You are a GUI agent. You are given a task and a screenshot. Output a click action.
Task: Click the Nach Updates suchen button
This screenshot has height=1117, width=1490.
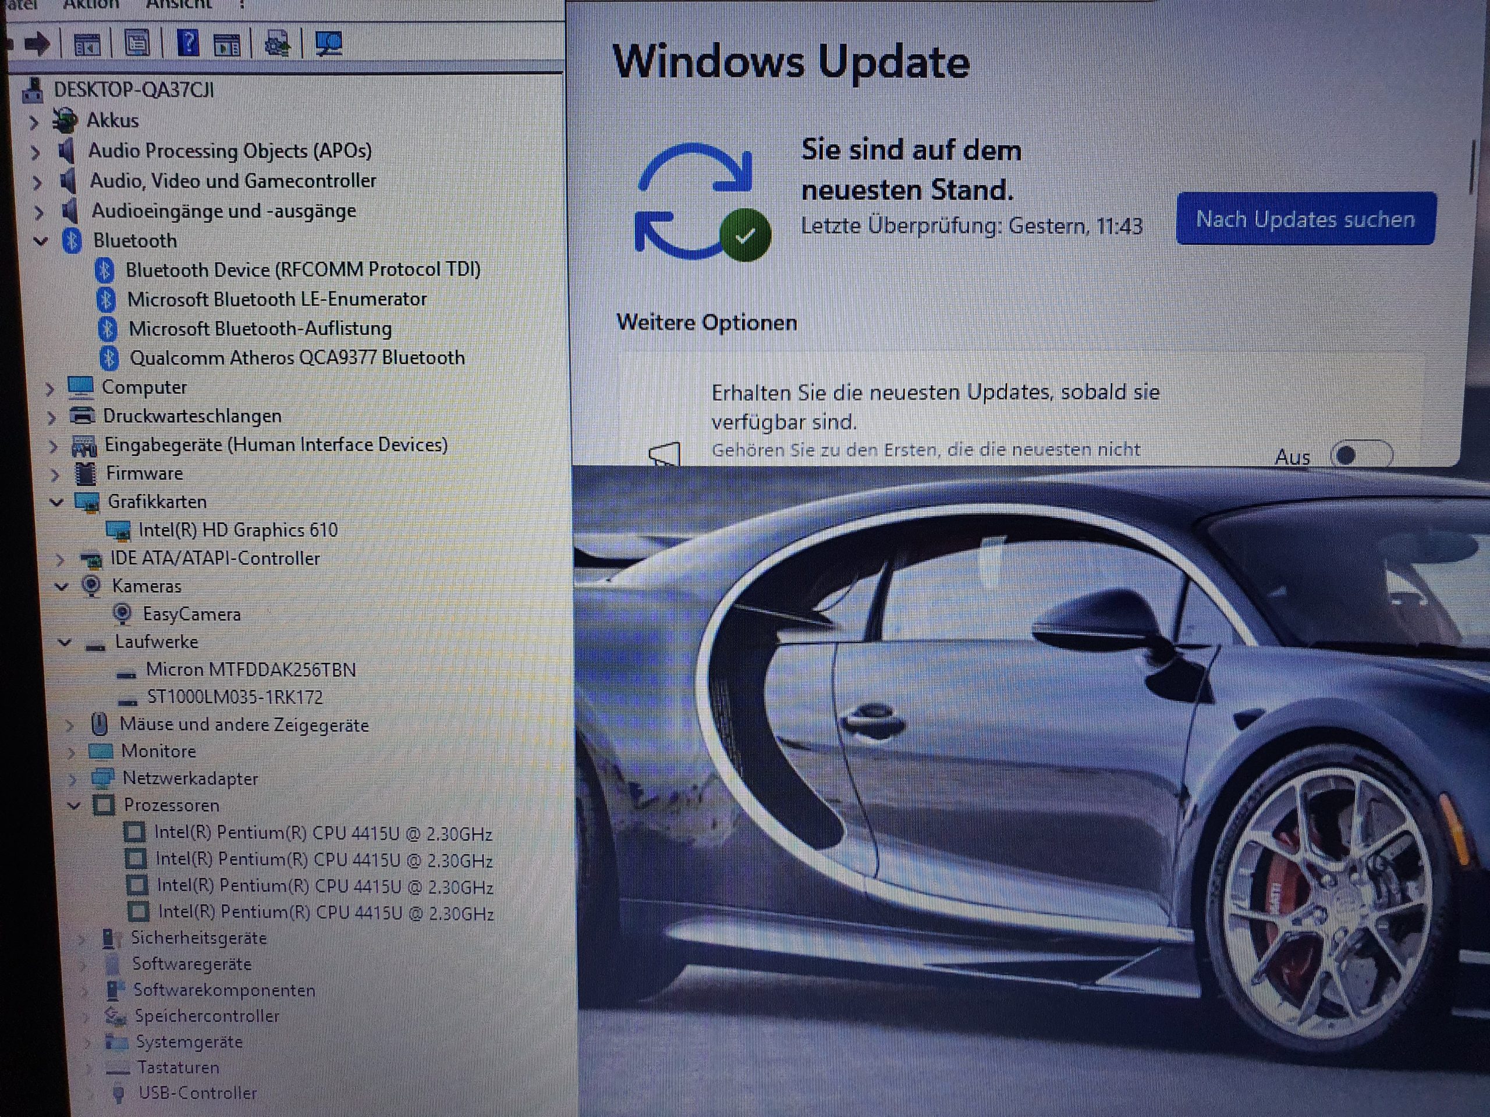(1305, 219)
